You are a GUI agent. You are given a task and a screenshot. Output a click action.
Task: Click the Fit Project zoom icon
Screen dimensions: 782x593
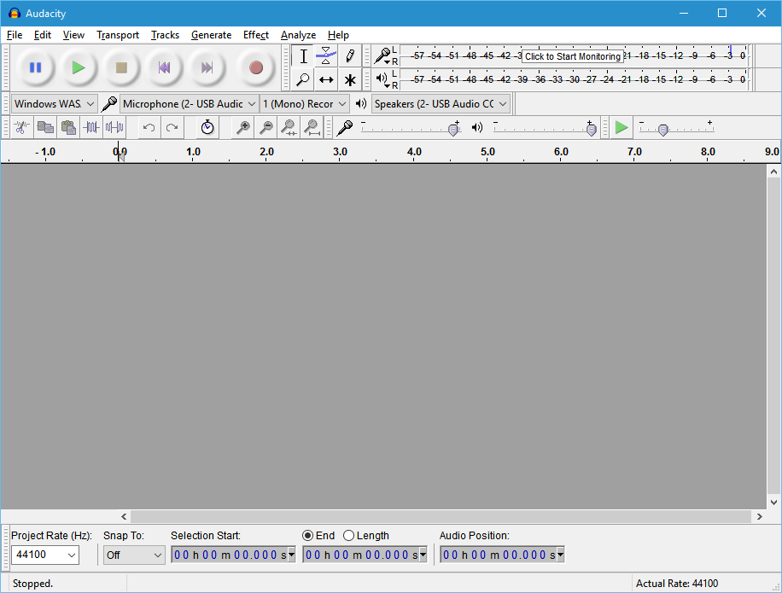click(x=312, y=128)
